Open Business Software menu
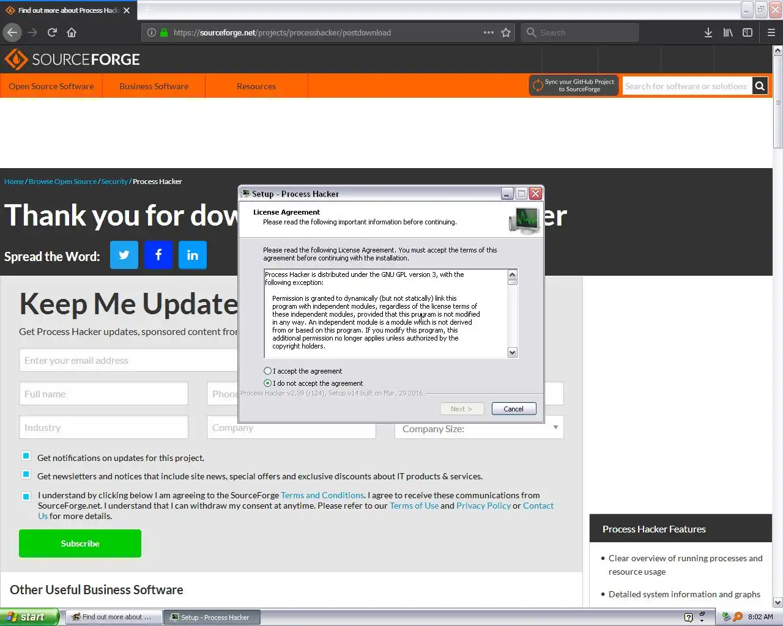 click(154, 86)
